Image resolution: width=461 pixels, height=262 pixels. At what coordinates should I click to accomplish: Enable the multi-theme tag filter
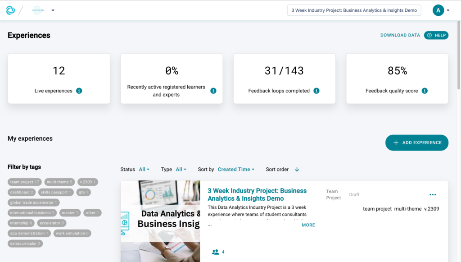tap(59, 182)
